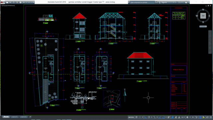Image resolution: width=213 pixels, height=120 pixels.
Task: Toggle Isolate Objects in status bar
Action: pos(204,117)
